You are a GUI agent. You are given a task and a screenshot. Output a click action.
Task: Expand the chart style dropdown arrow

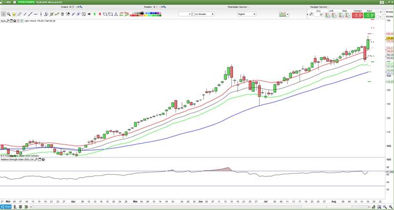coord(288,14)
